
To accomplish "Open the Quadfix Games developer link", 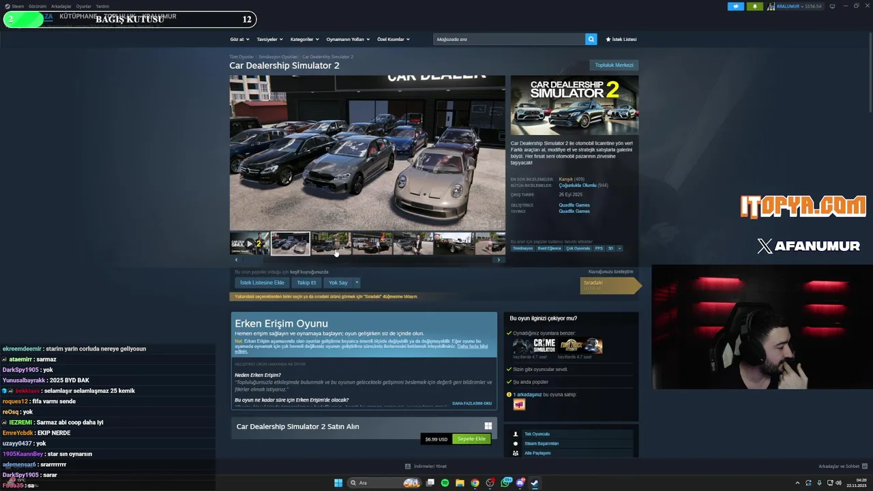I will pyautogui.click(x=574, y=205).
